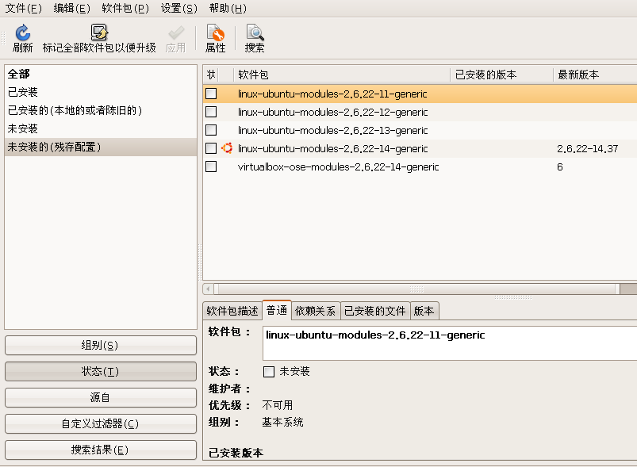Switch to the 版本 tab

pyautogui.click(x=424, y=311)
